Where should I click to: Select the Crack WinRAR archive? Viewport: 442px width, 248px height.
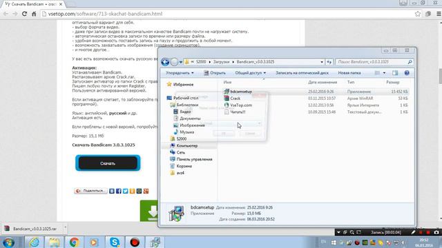click(235, 99)
